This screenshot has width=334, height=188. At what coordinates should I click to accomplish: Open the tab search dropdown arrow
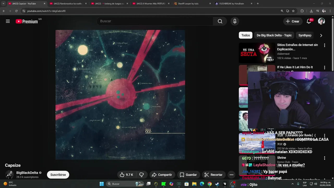3,4
